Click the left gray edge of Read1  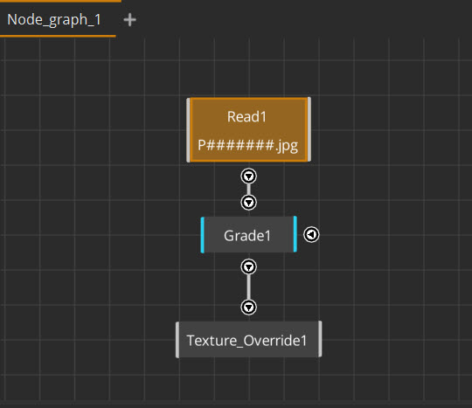188,130
